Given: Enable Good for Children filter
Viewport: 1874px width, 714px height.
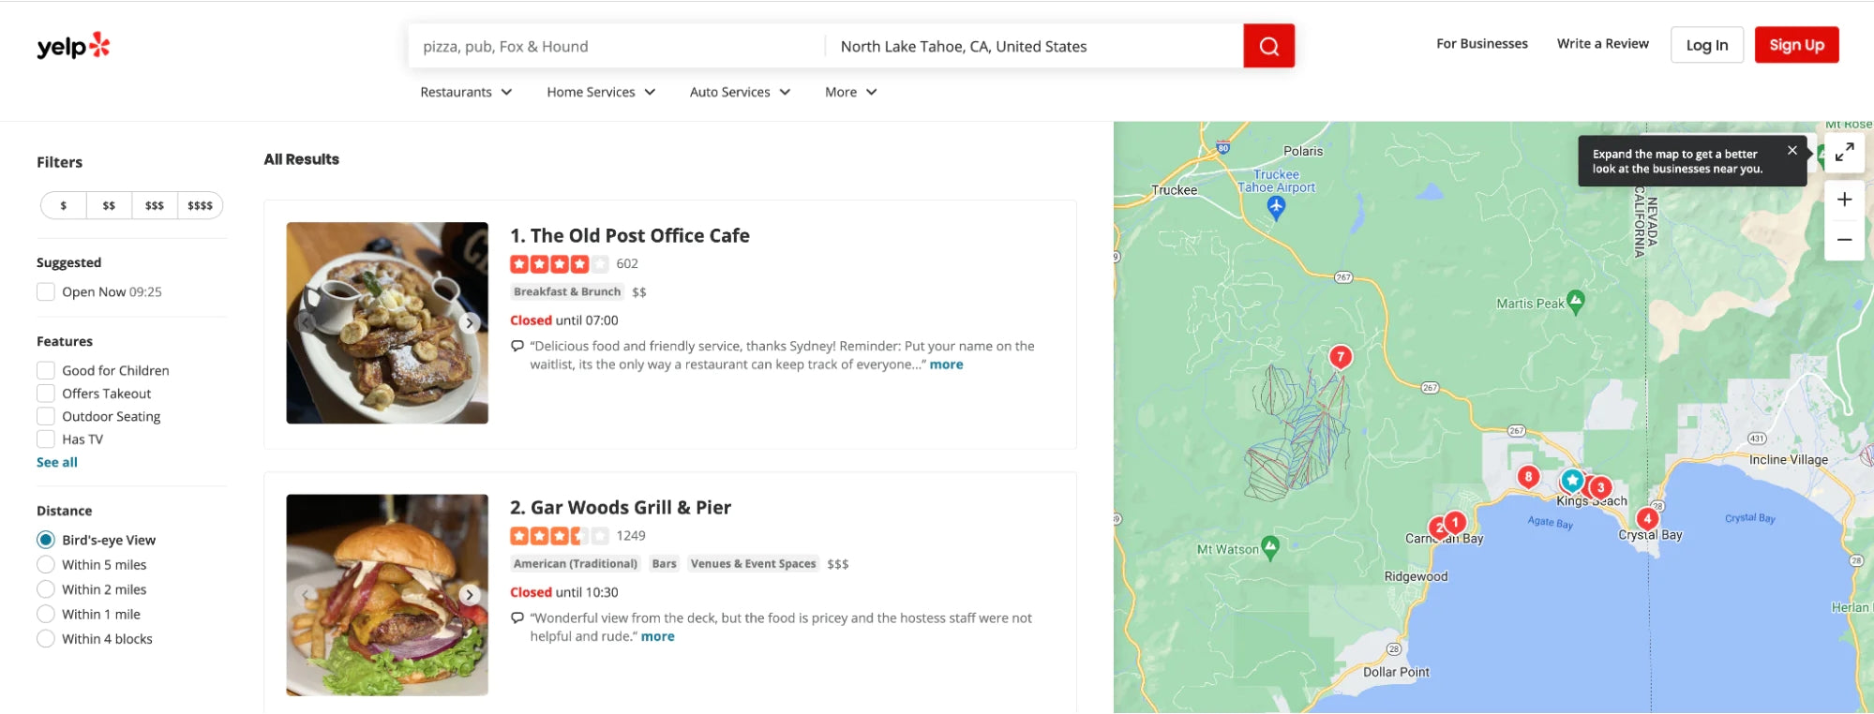Looking at the screenshot, I should point(45,370).
